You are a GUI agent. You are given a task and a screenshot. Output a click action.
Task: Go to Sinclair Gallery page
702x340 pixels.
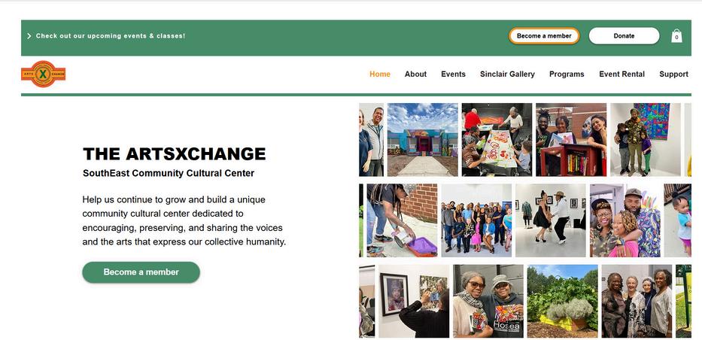pyautogui.click(x=507, y=74)
